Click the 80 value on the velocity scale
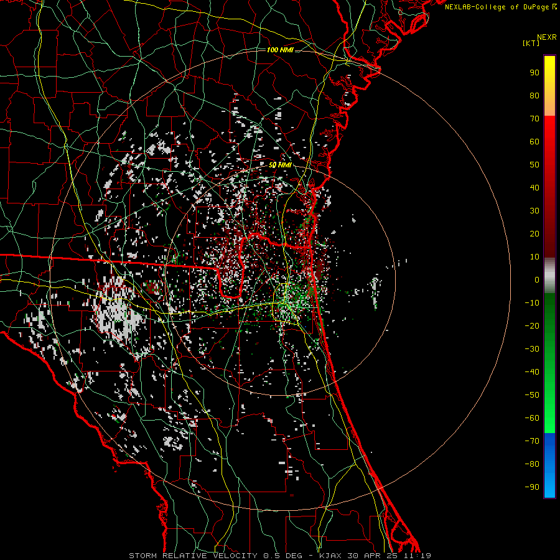 [534, 96]
